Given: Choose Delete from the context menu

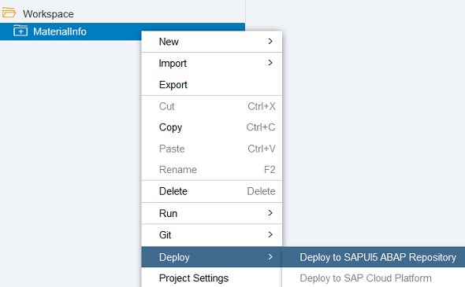Looking at the screenshot, I should pyautogui.click(x=212, y=191).
